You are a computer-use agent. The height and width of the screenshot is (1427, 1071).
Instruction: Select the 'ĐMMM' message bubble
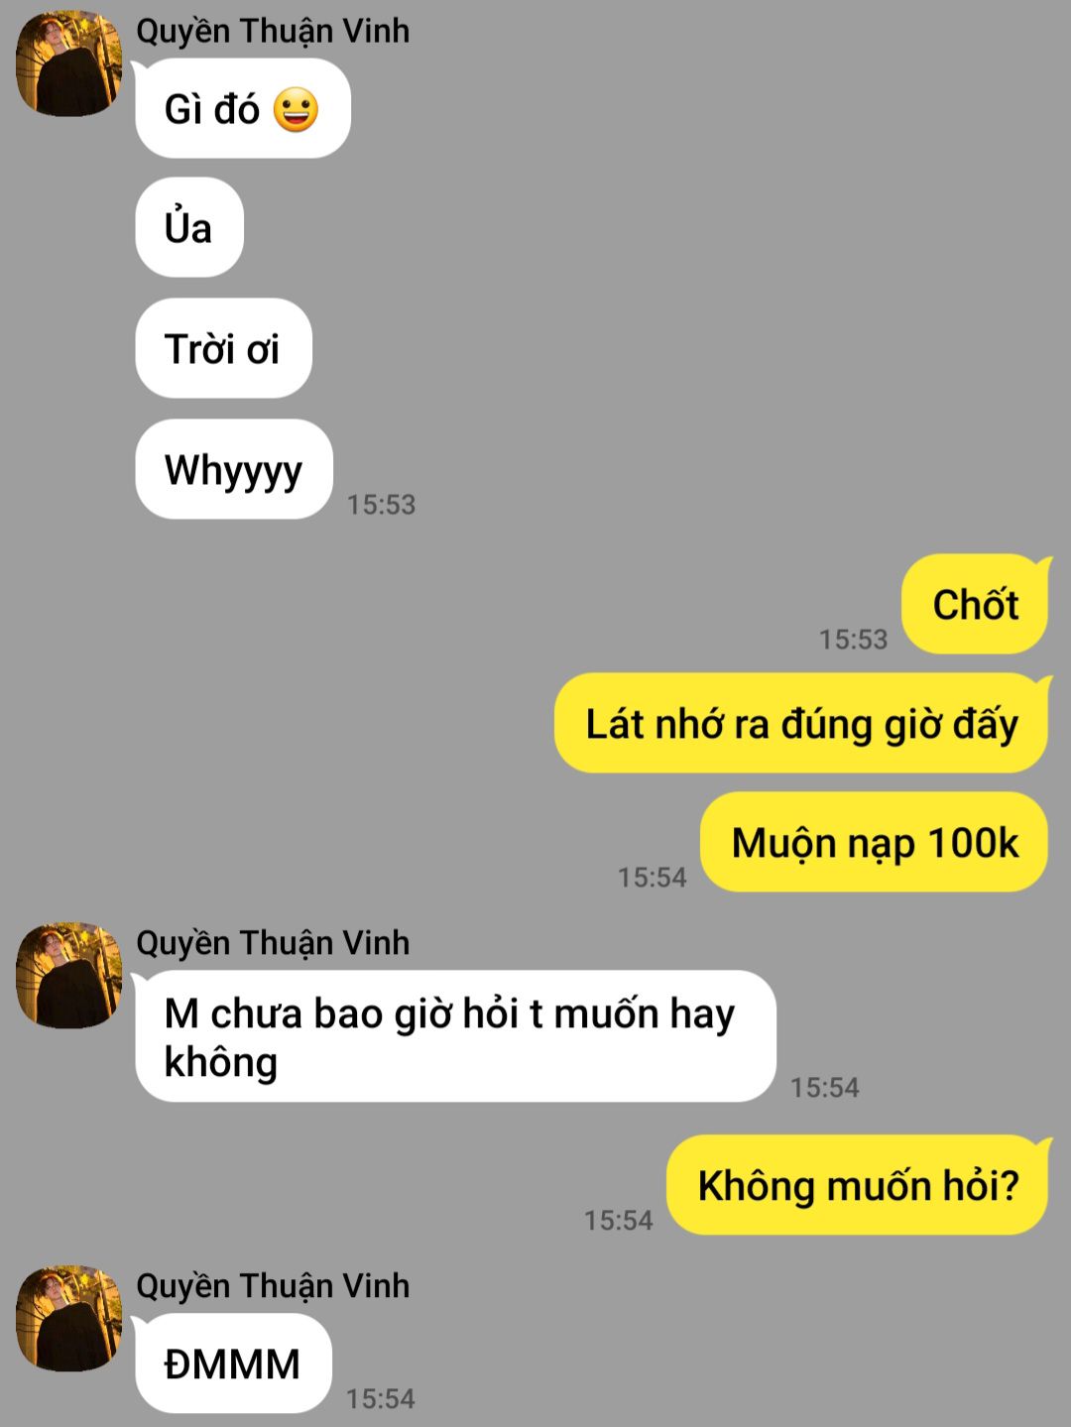(x=233, y=1364)
